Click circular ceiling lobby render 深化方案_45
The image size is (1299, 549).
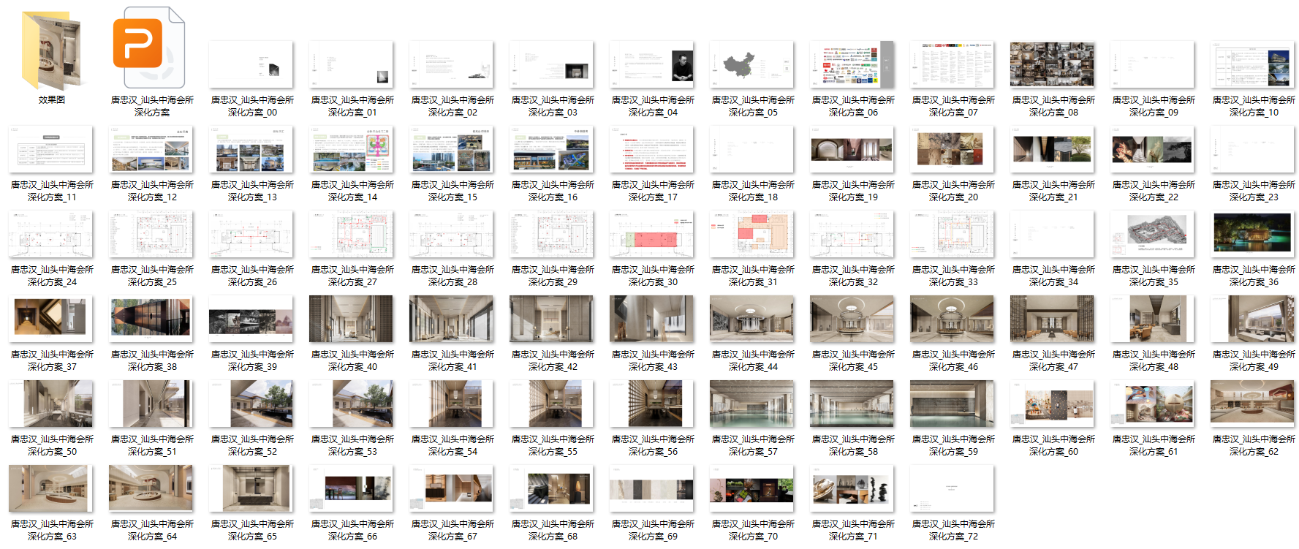point(852,319)
